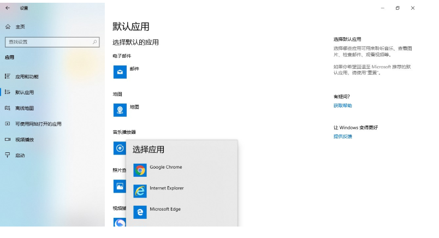Click the Mail app icon under 电子邮件
Image resolution: width=439 pixels, height=238 pixels.
pos(120,72)
